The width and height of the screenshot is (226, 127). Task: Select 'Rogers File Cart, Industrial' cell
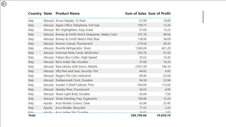[x=73, y=76]
